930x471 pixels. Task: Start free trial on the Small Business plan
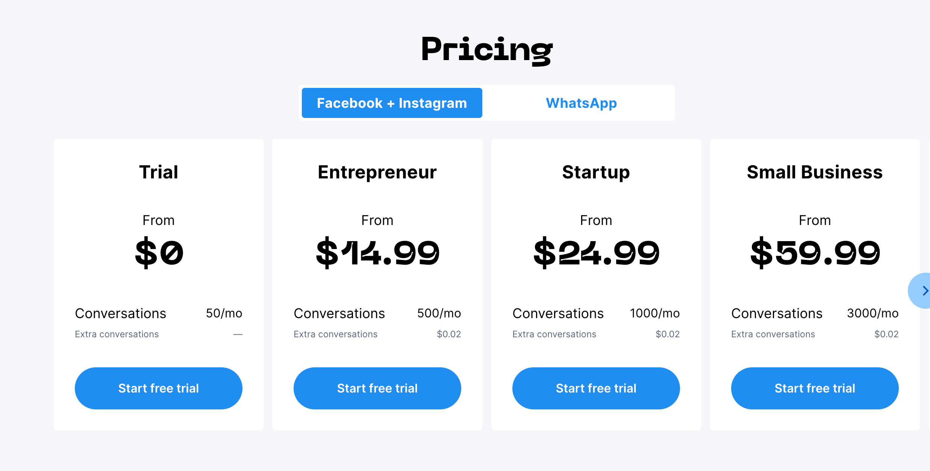pos(814,388)
